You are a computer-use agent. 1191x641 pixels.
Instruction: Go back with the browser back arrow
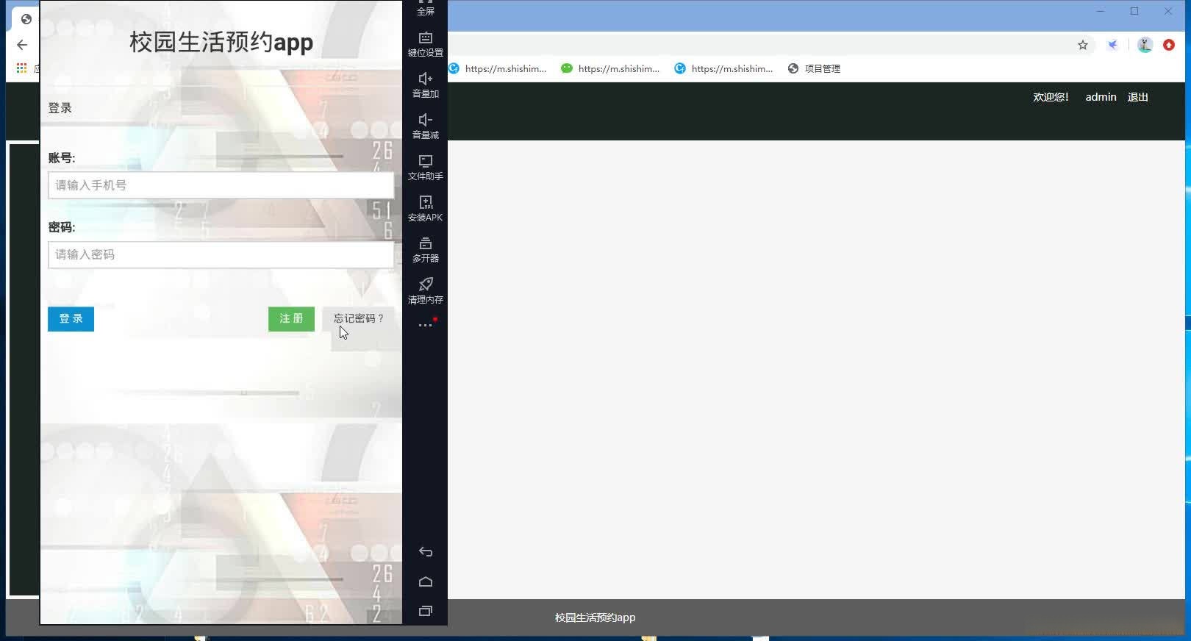coord(22,45)
